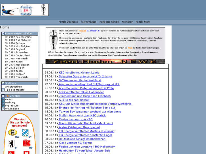Open the Newsletter menu item
Viewport: 206px width, 154px height.
[x=127, y=22]
